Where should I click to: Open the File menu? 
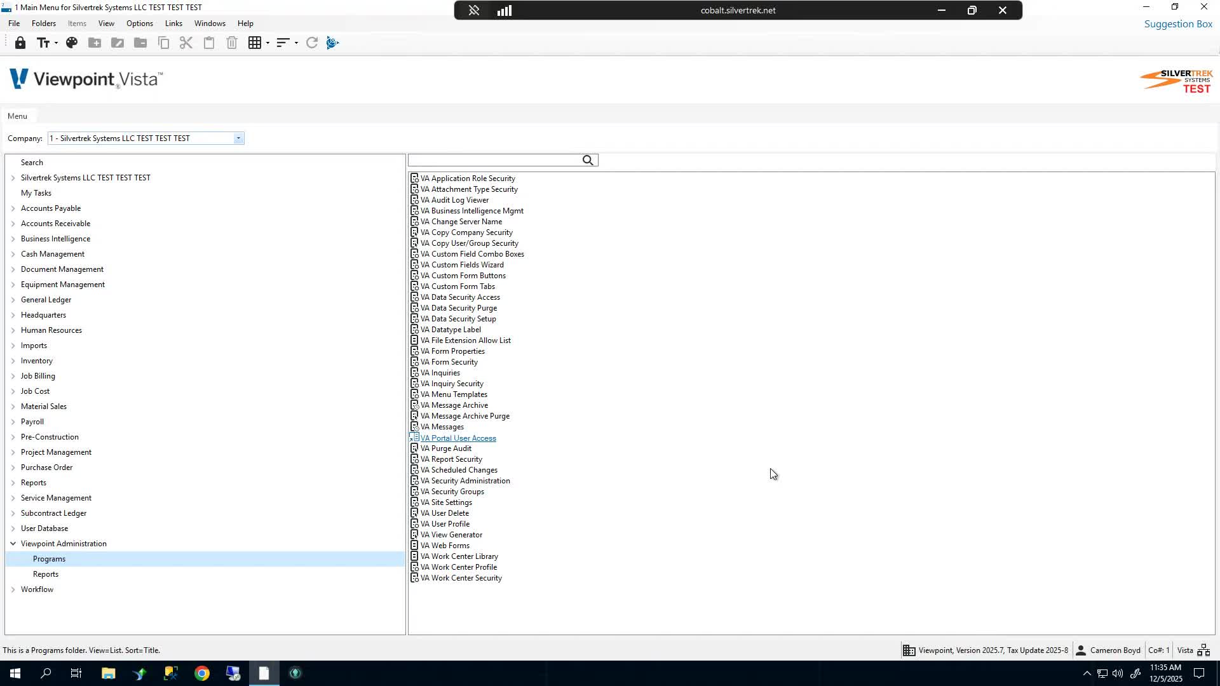[x=14, y=24]
